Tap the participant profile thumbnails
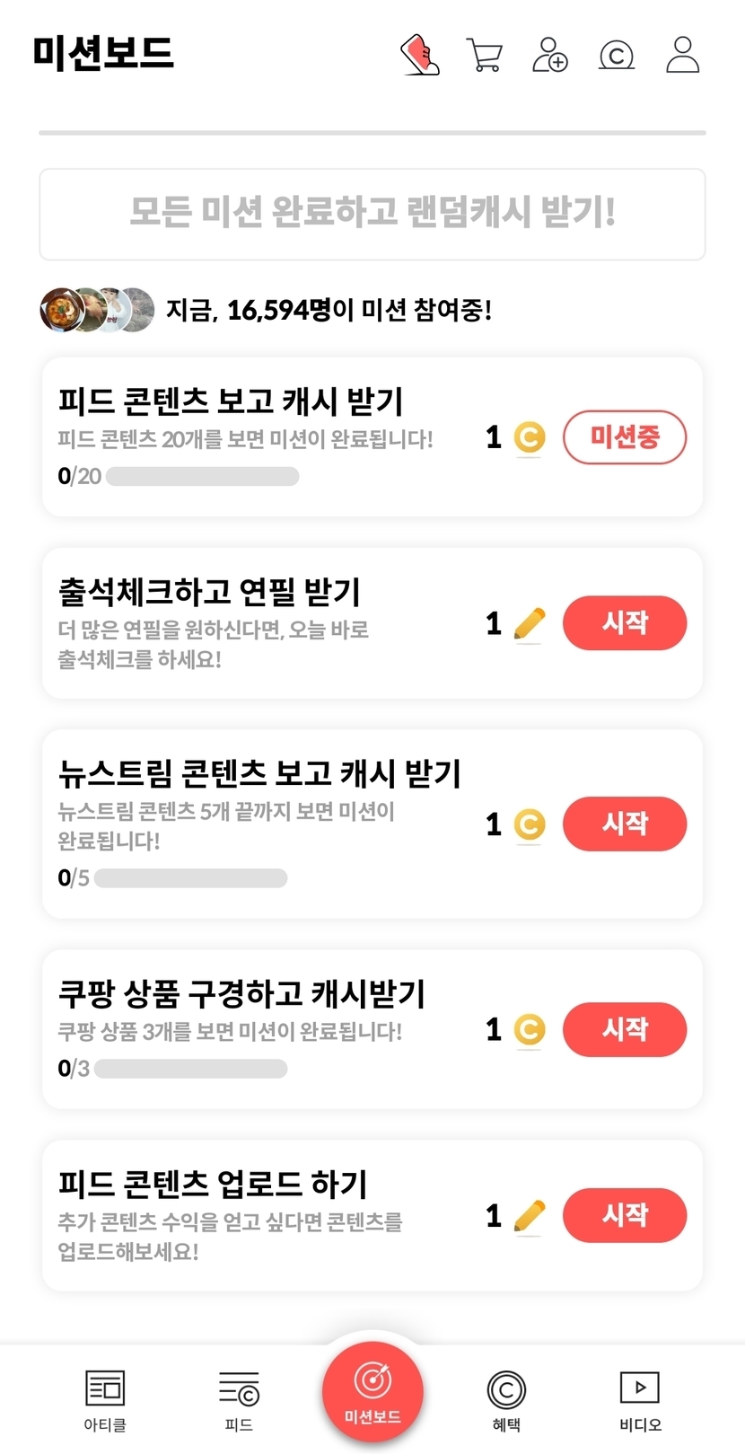The width and height of the screenshot is (745, 1454). coord(97,310)
